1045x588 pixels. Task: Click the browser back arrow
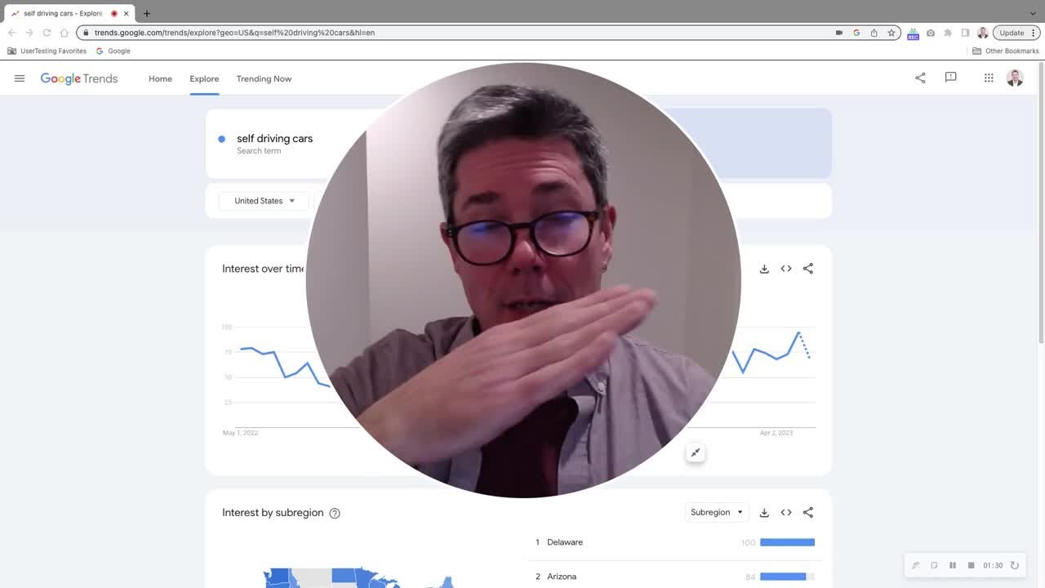(11, 33)
